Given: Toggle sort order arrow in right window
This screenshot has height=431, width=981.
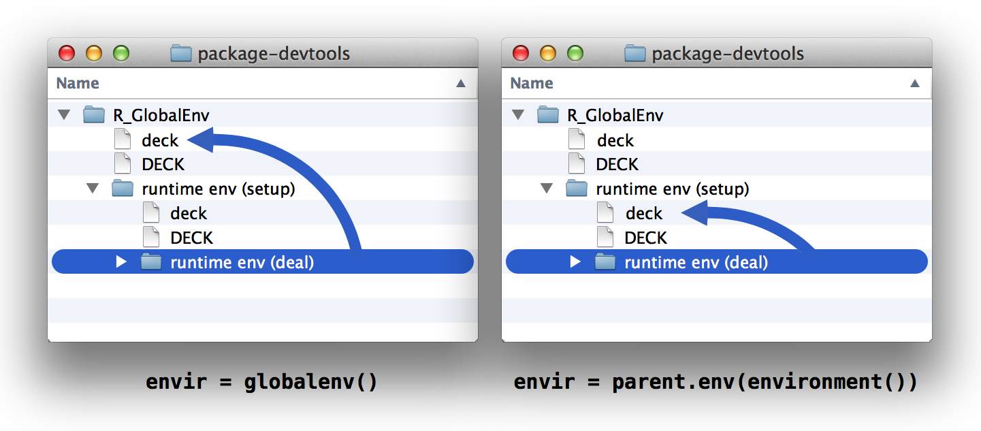Looking at the screenshot, I should (915, 84).
